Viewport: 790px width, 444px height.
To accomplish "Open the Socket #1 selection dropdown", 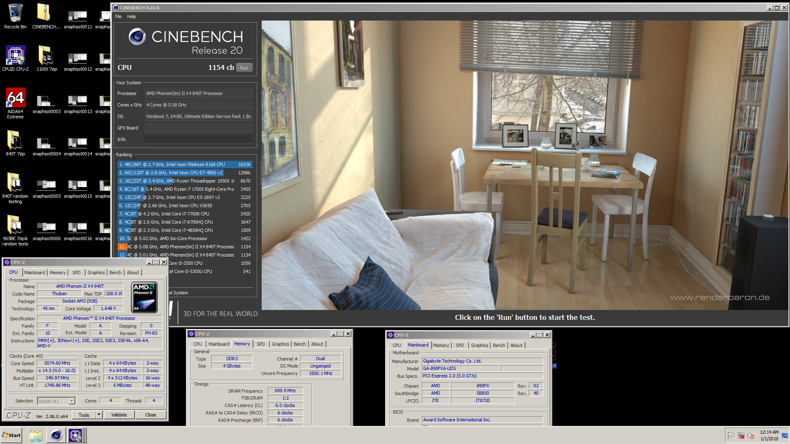I will (x=56, y=401).
